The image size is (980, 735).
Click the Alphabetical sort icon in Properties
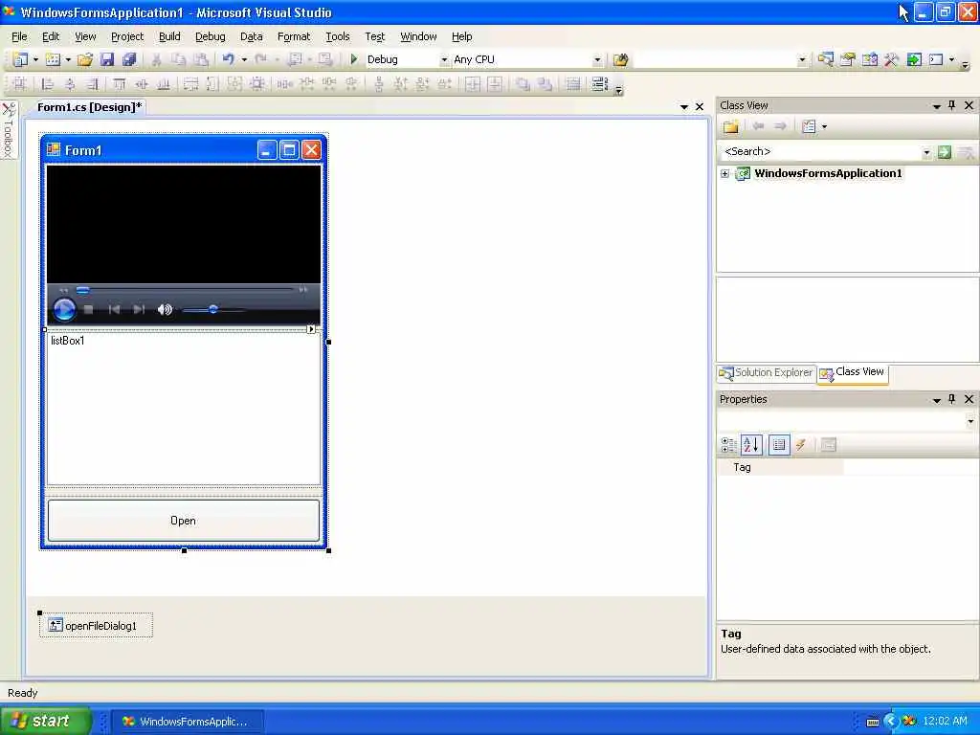[751, 445]
